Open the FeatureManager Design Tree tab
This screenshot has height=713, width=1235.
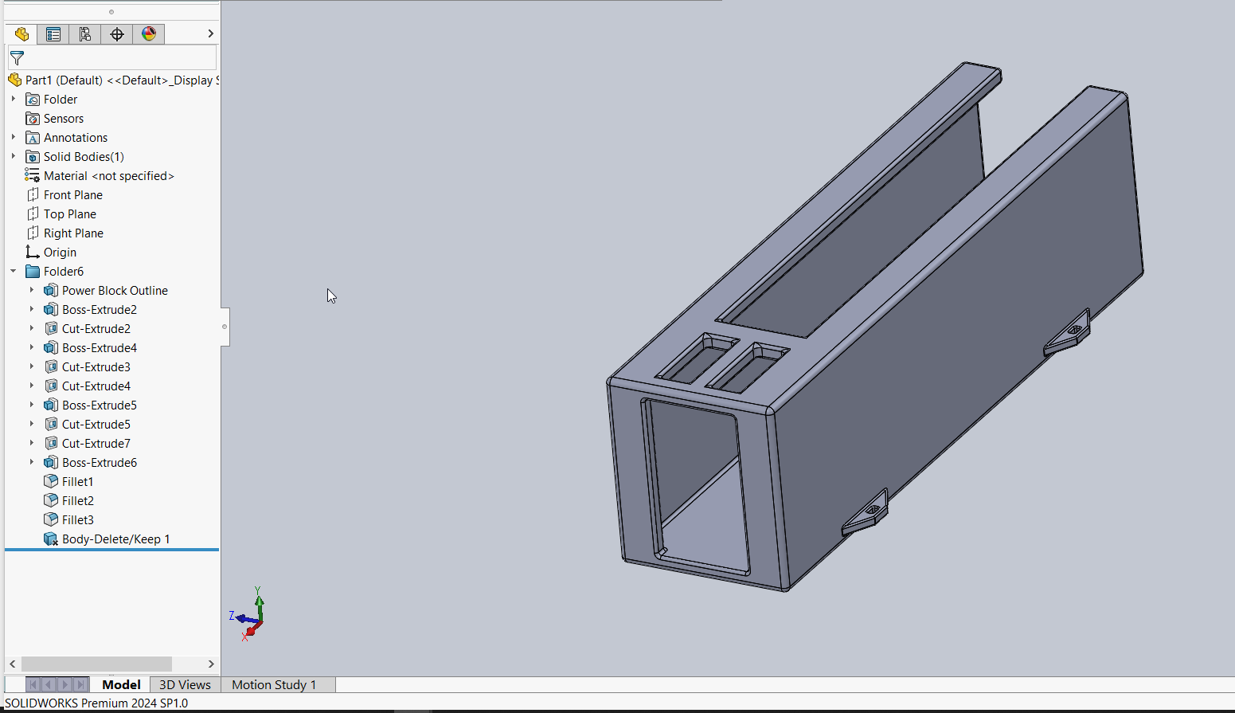coord(21,33)
